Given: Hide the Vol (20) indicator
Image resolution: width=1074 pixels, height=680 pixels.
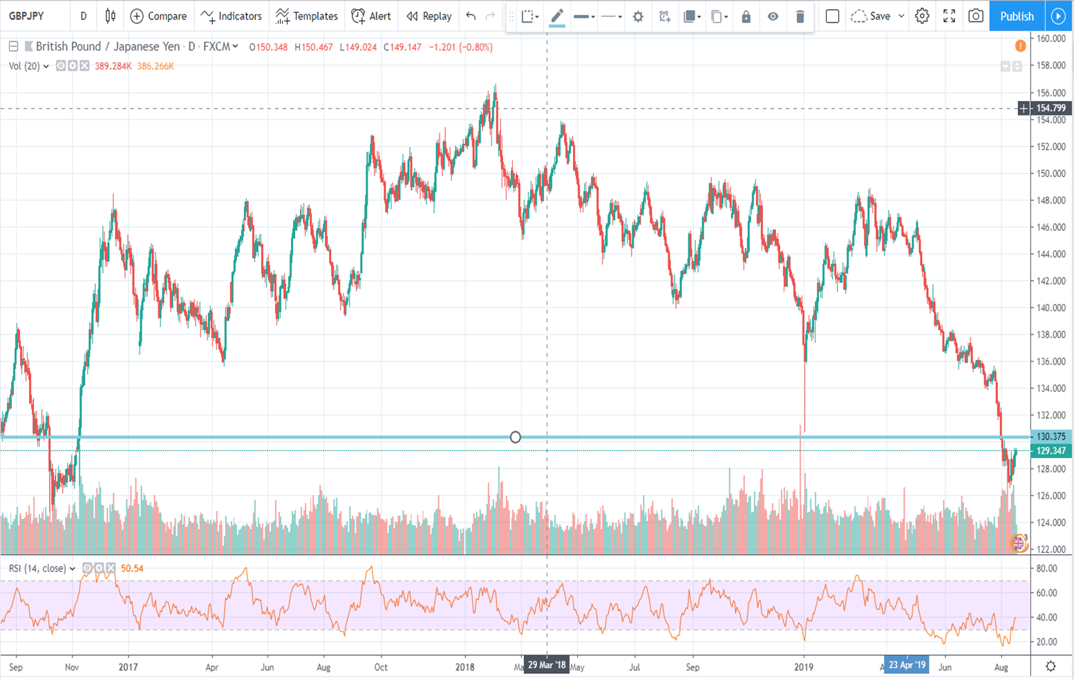Looking at the screenshot, I should pos(61,66).
